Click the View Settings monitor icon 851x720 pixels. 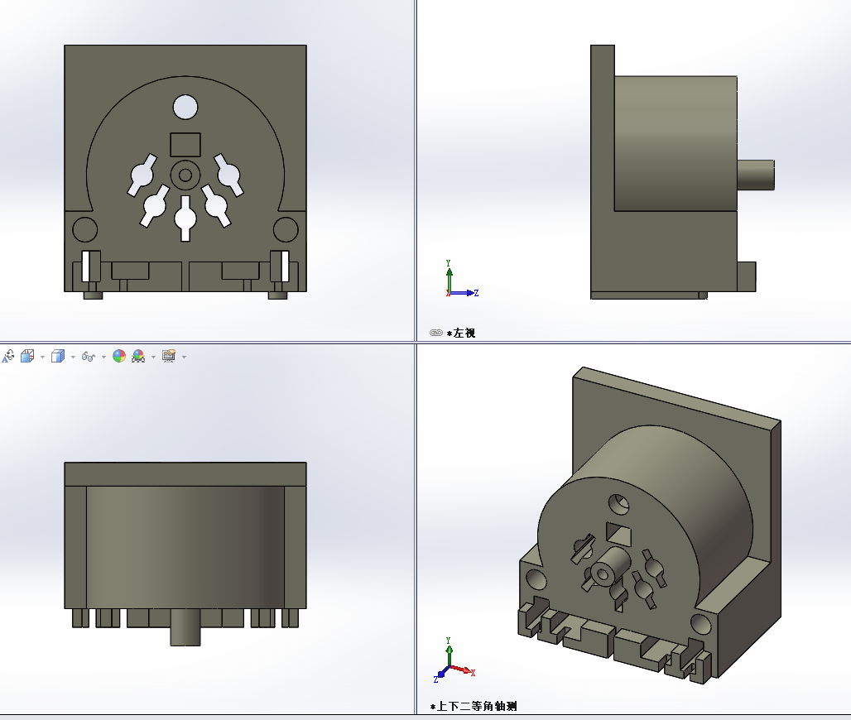tap(170, 356)
